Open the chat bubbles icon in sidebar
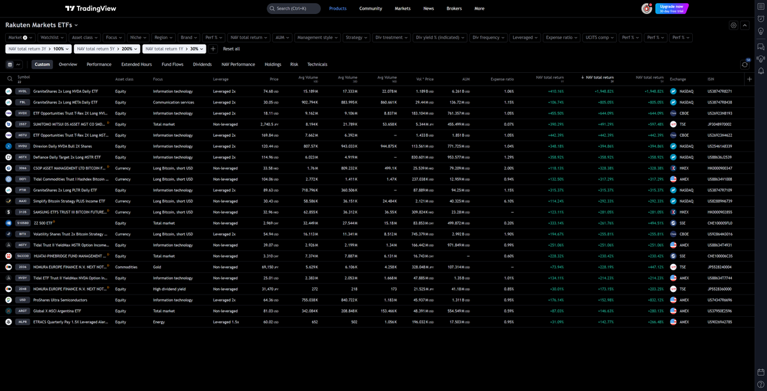Screen dimensions: 767x391 coord(760,47)
